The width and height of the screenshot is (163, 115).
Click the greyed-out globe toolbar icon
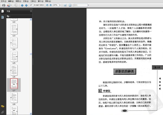point(16,5)
